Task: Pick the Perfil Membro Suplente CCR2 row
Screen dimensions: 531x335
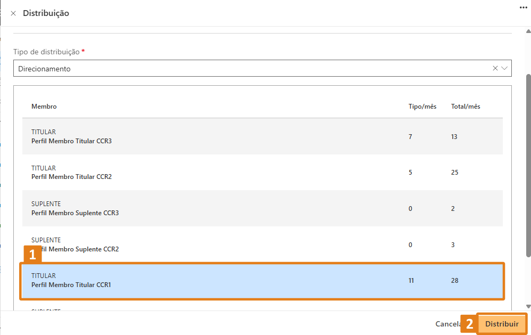Action: (262, 244)
